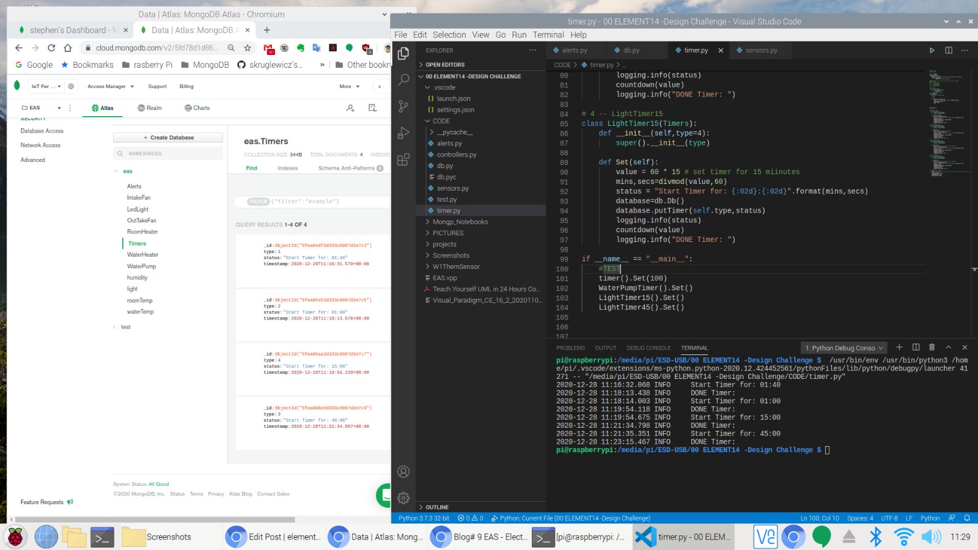The width and height of the screenshot is (978, 550).
Task: Expand the OUTLINE section
Action: (436, 507)
